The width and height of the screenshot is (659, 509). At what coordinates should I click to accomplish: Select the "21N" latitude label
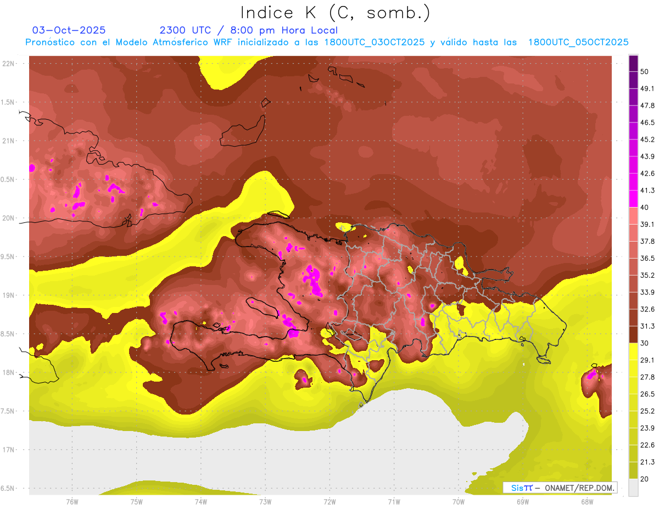[8, 141]
